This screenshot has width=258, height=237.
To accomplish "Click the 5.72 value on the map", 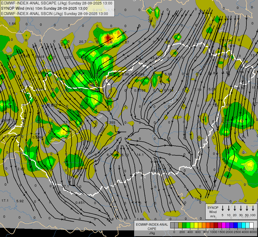I will [x=125, y=155].
